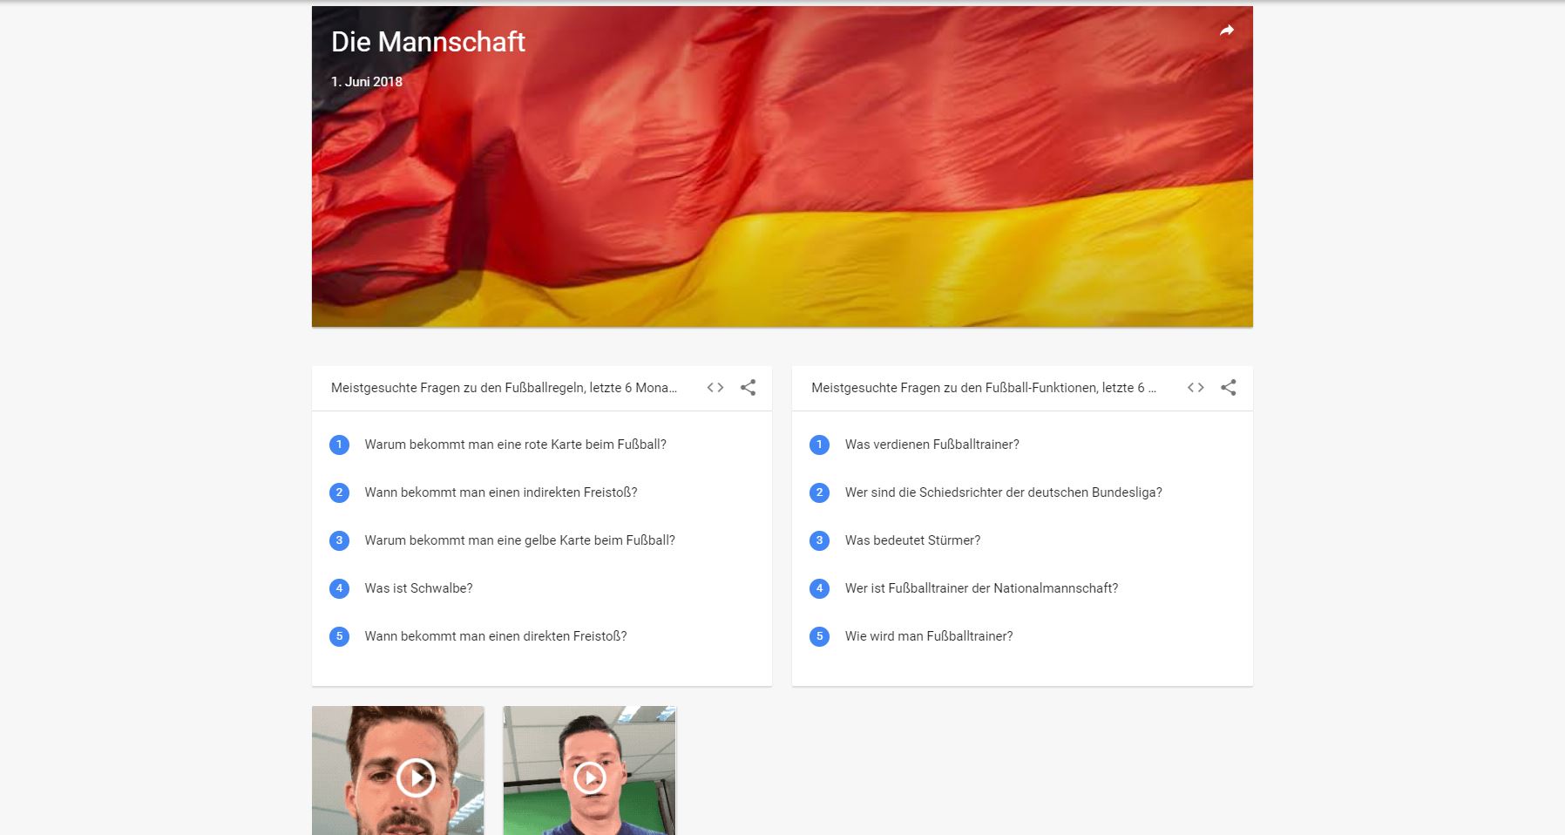Viewport: 1565px width, 835px height.
Task: Play the video with the green screen background
Action: coord(590,777)
